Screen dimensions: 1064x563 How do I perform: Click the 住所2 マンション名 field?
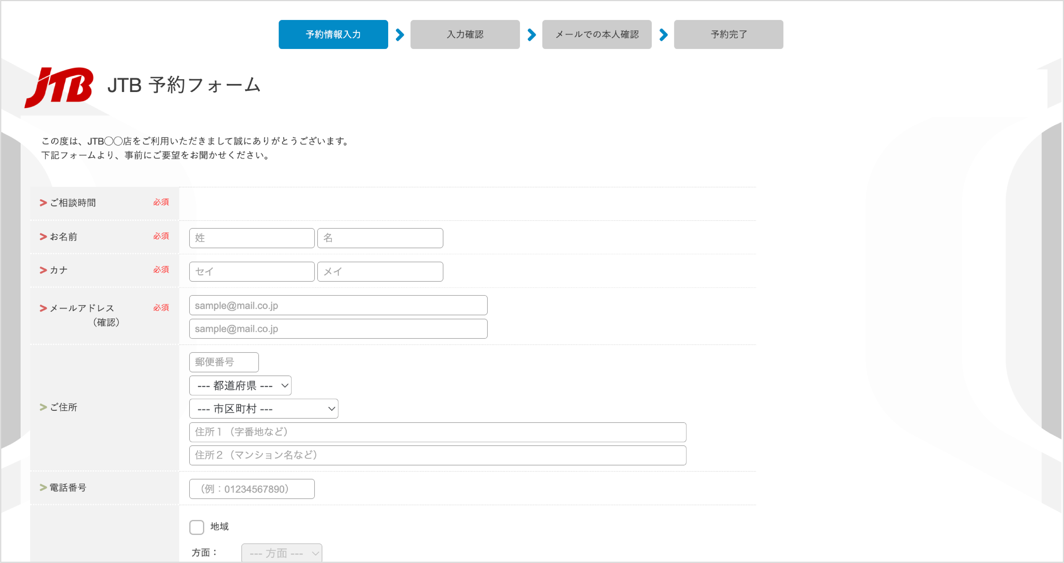tap(438, 455)
